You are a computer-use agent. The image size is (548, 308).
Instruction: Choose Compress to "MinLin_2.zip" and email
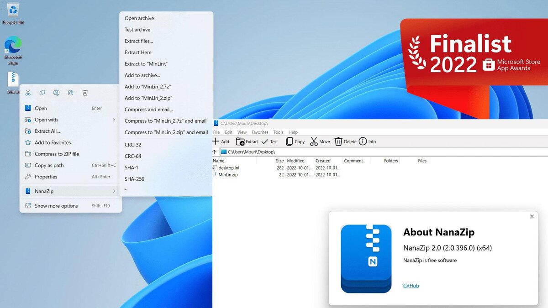166,132
